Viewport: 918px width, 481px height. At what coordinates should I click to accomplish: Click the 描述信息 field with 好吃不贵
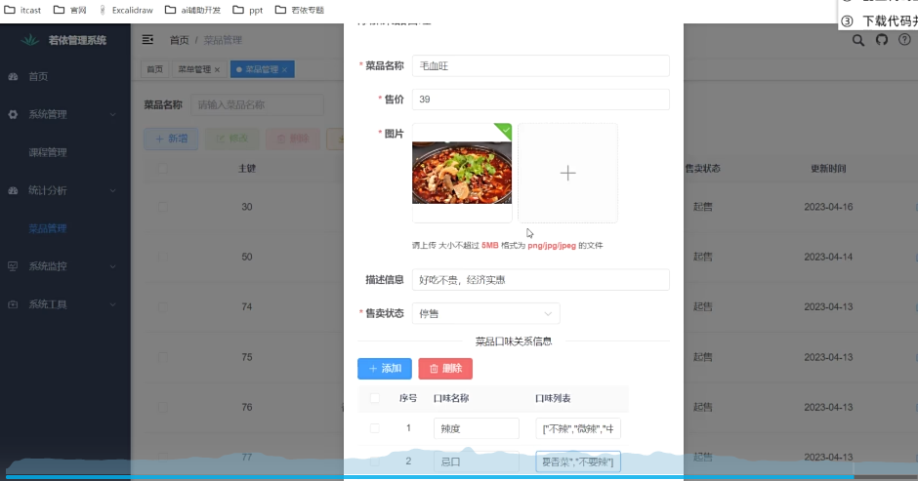point(540,280)
